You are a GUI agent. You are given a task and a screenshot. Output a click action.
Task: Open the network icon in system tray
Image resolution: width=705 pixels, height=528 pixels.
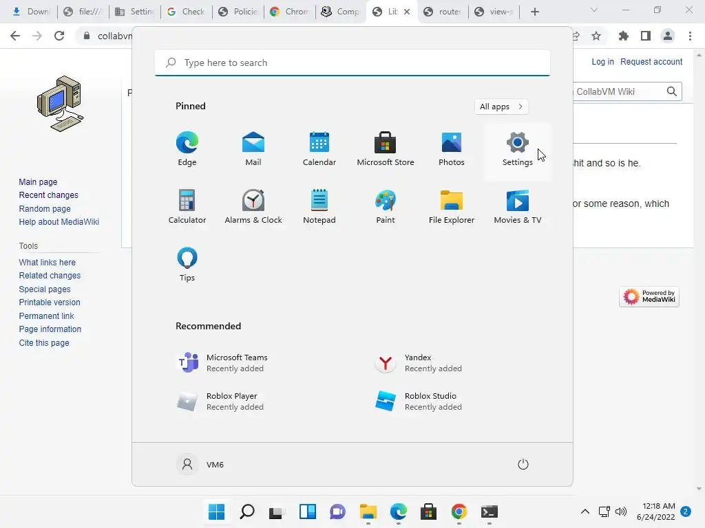[x=604, y=511]
